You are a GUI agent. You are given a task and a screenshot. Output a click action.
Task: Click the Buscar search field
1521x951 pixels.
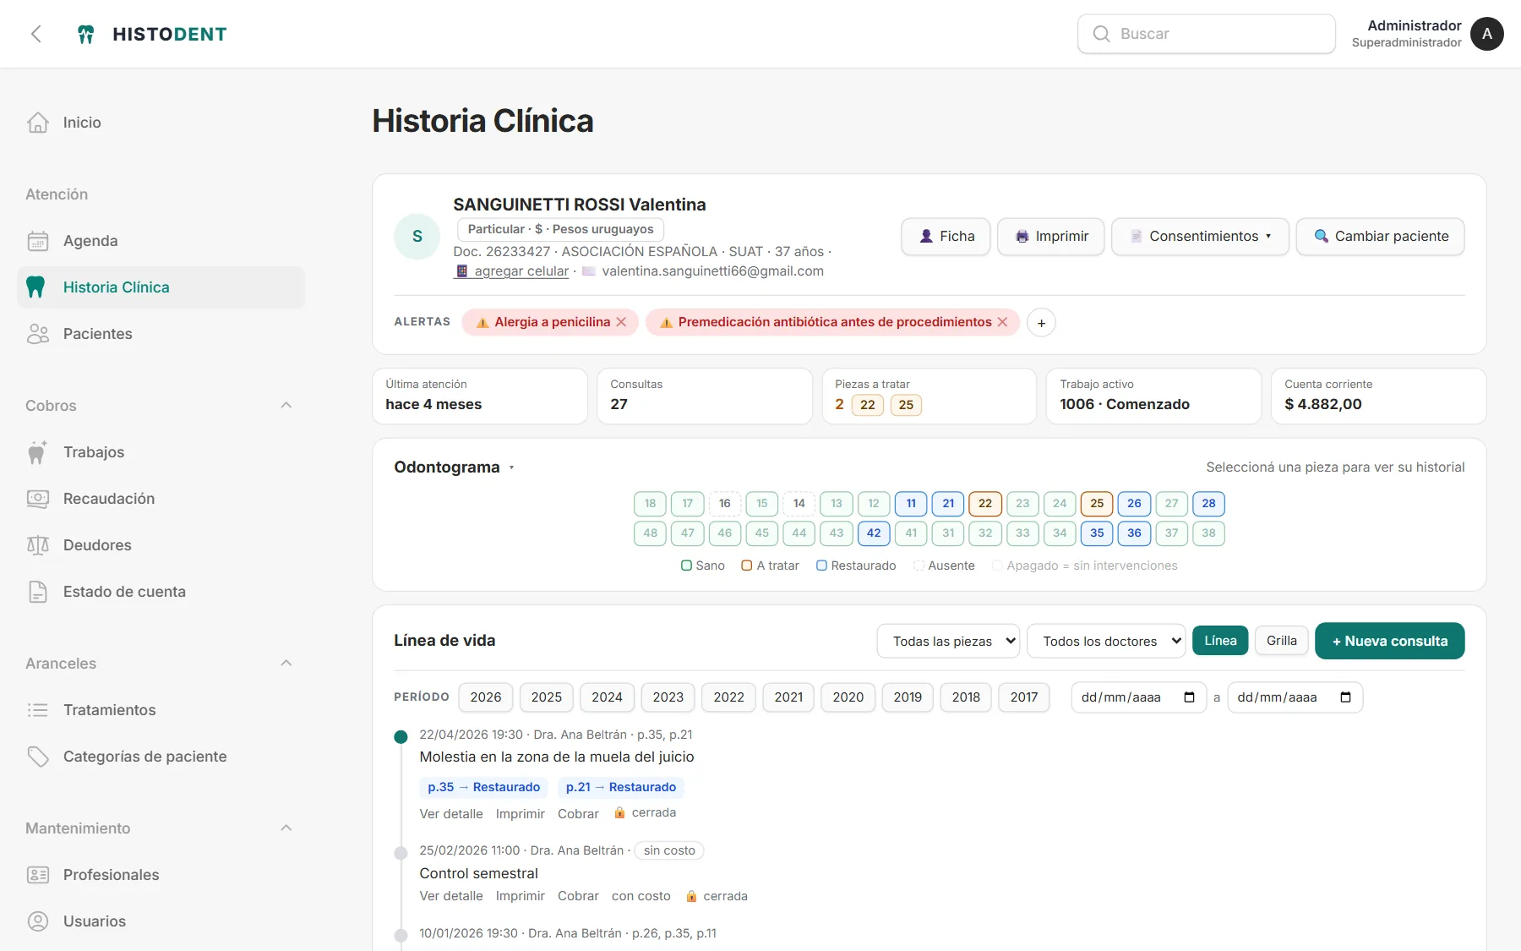click(x=1207, y=34)
